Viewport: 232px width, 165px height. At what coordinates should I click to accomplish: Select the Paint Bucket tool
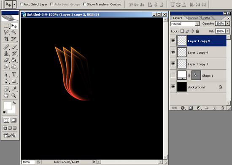[x=14, y=60]
